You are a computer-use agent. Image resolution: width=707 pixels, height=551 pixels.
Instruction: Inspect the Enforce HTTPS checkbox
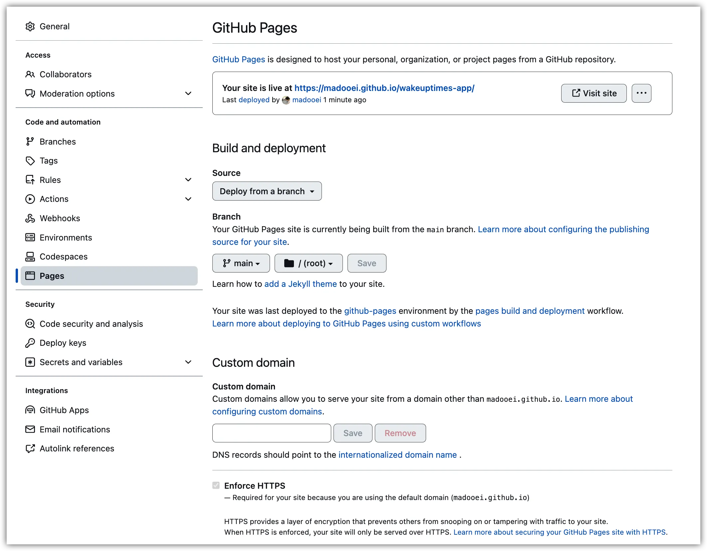pyautogui.click(x=216, y=486)
